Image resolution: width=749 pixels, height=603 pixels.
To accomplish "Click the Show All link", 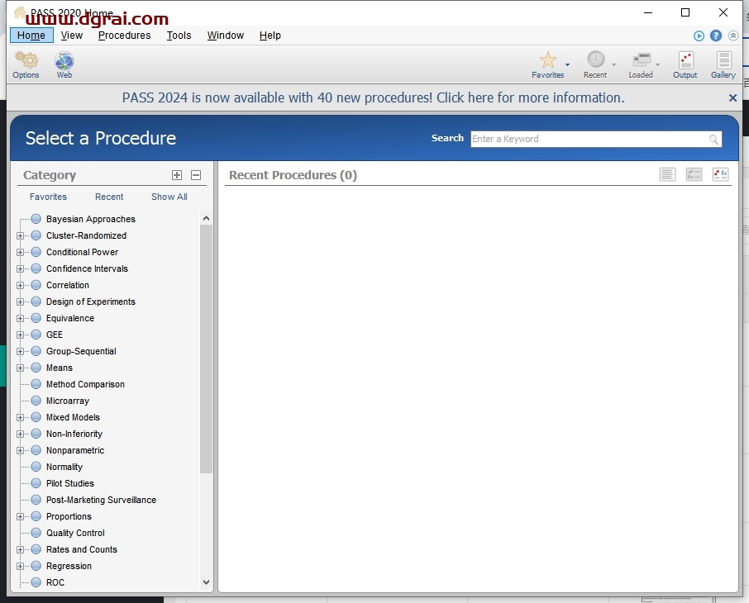I will 169,197.
